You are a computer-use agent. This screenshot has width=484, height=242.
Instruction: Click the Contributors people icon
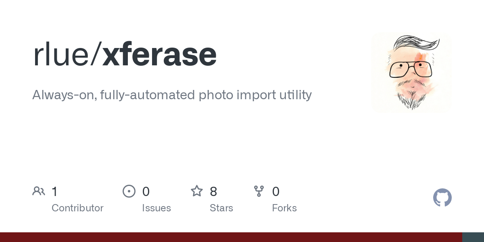(x=39, y=191)
